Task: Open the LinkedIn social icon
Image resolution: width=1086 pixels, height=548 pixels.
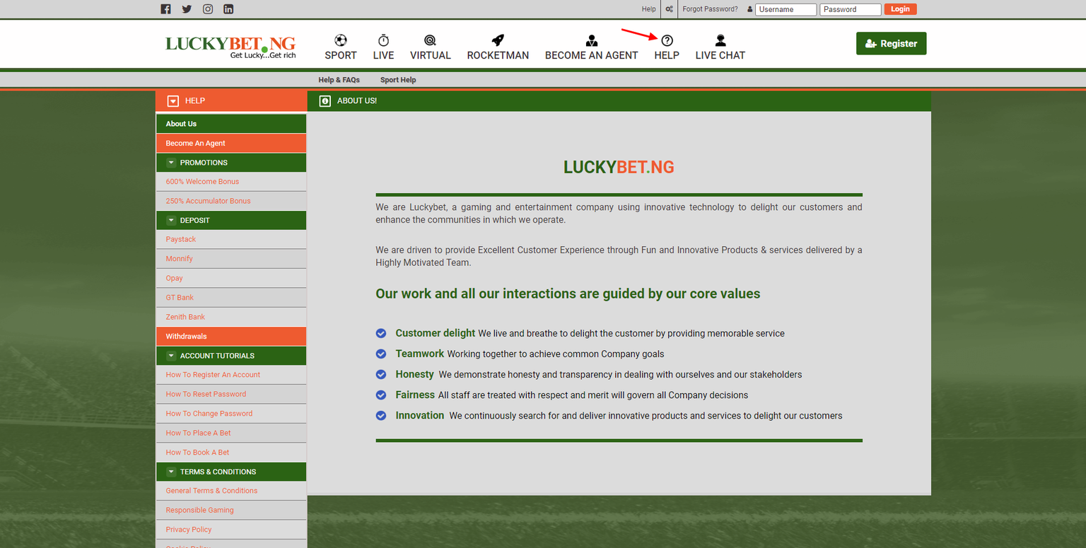Action: 228,9
